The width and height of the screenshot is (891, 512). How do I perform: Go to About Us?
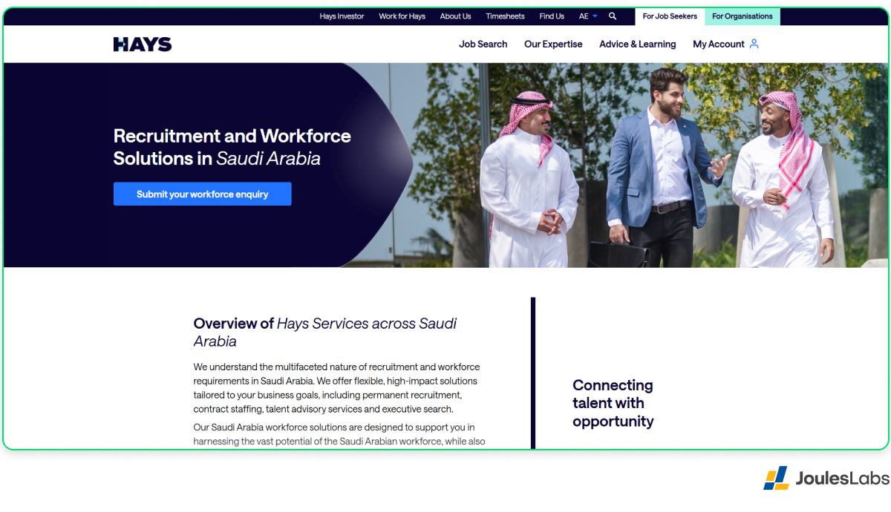click(455, 16)
